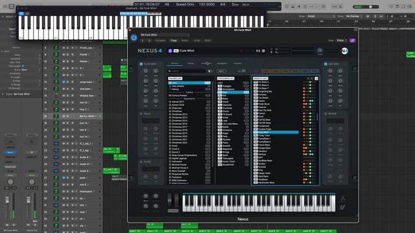Click the Redo button in plugin header
This screenshot has height=233, width=415.
tap(207, 40)
